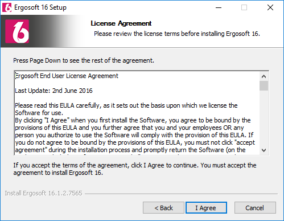Click the 'Install Ergosoft 16.1.2.7565' version label
284x221 pixels.
43,193
